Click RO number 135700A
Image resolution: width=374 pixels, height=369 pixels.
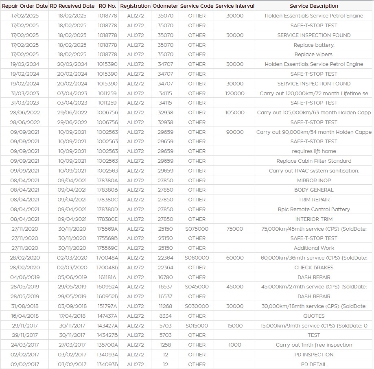tap(107, 345)
